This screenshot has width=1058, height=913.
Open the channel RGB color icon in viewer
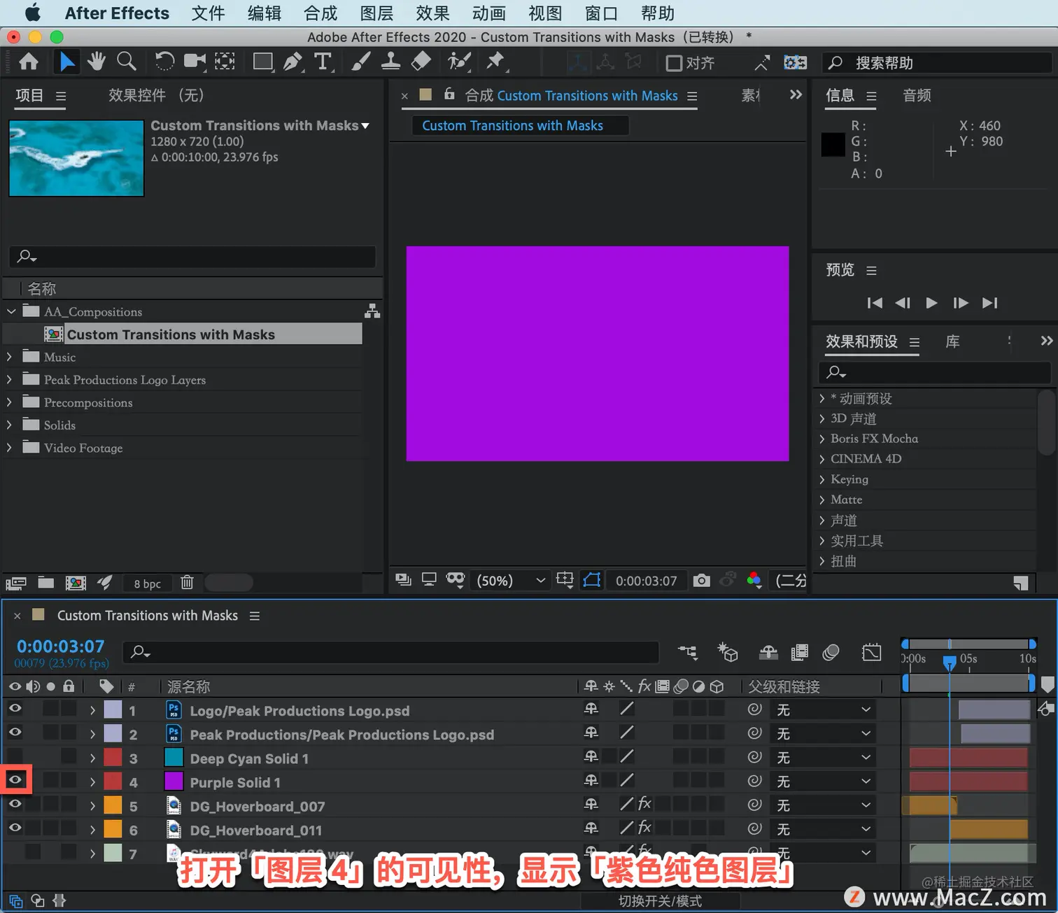[x=754, y=580]
